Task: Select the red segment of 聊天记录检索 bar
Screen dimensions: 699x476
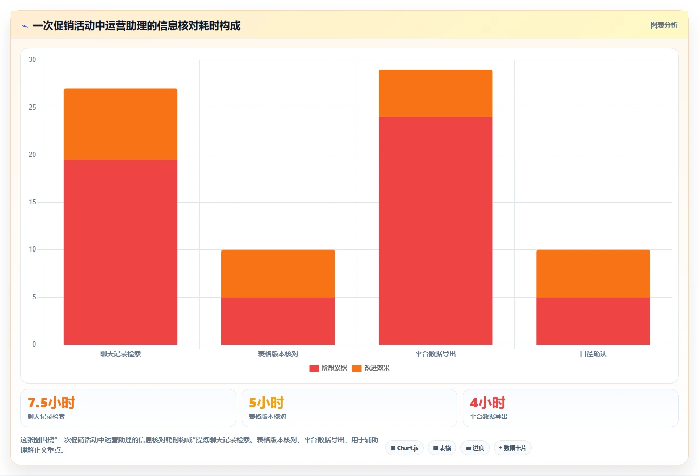Action: [121, 252]
